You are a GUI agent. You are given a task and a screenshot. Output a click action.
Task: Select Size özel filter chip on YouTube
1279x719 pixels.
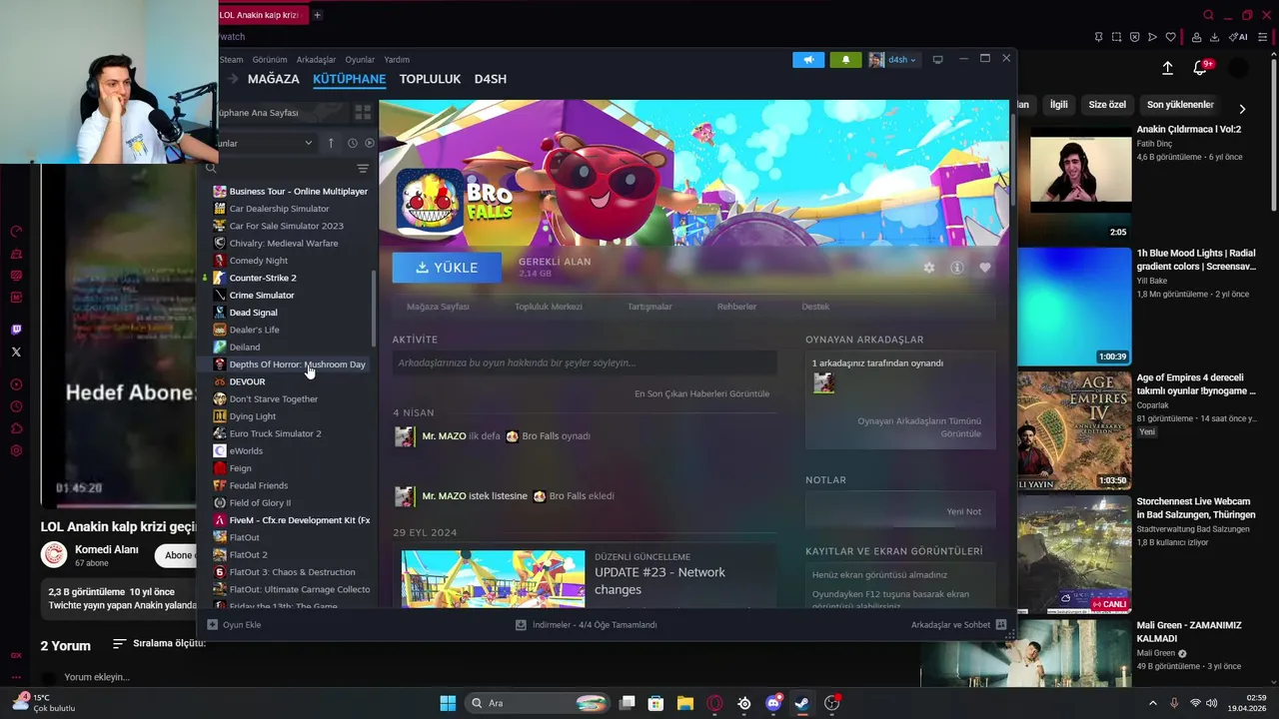pos(1107,105)
